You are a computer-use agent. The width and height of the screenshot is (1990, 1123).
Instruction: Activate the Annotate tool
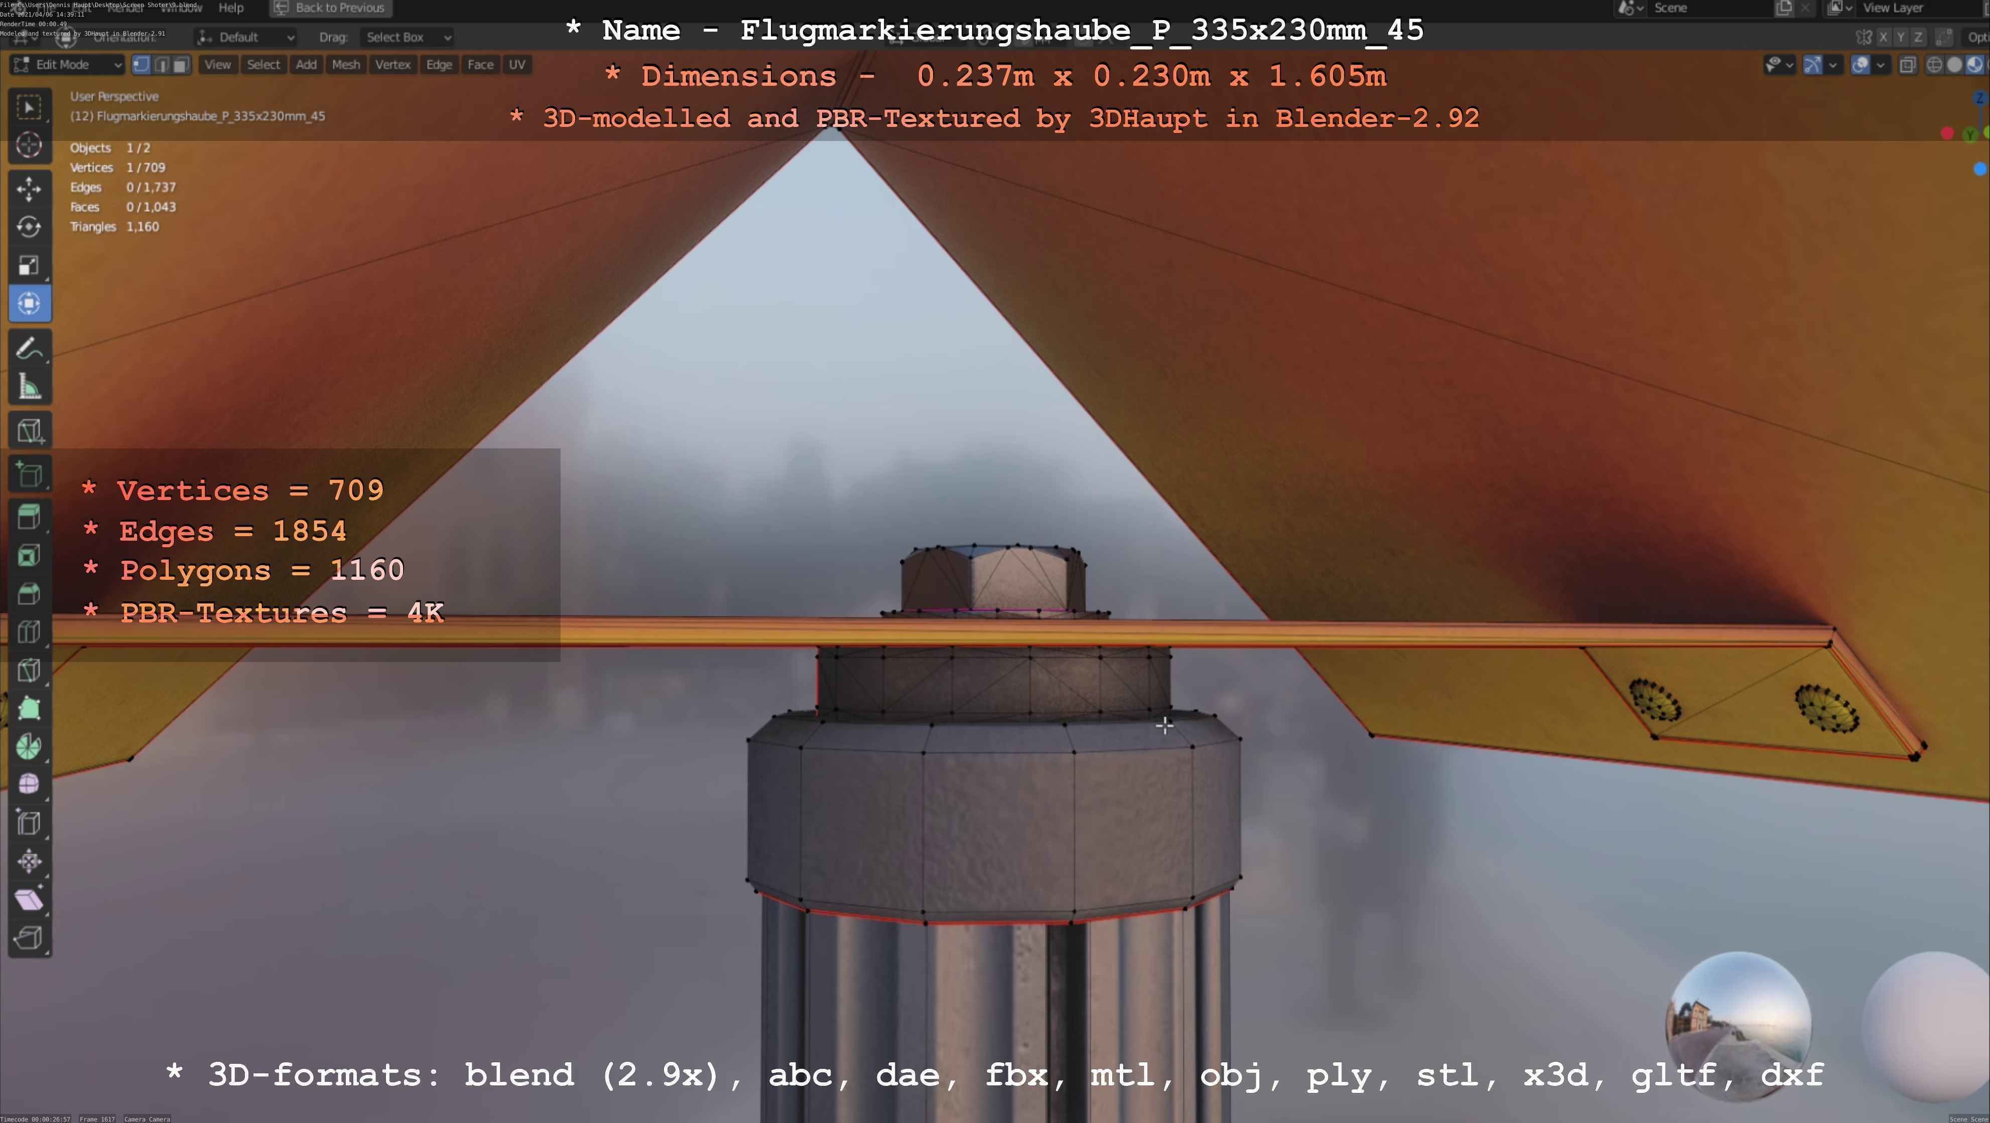(29, 349)
